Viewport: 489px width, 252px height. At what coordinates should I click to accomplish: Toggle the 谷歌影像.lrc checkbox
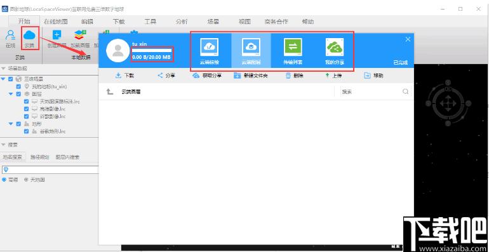tap(26, 116)
